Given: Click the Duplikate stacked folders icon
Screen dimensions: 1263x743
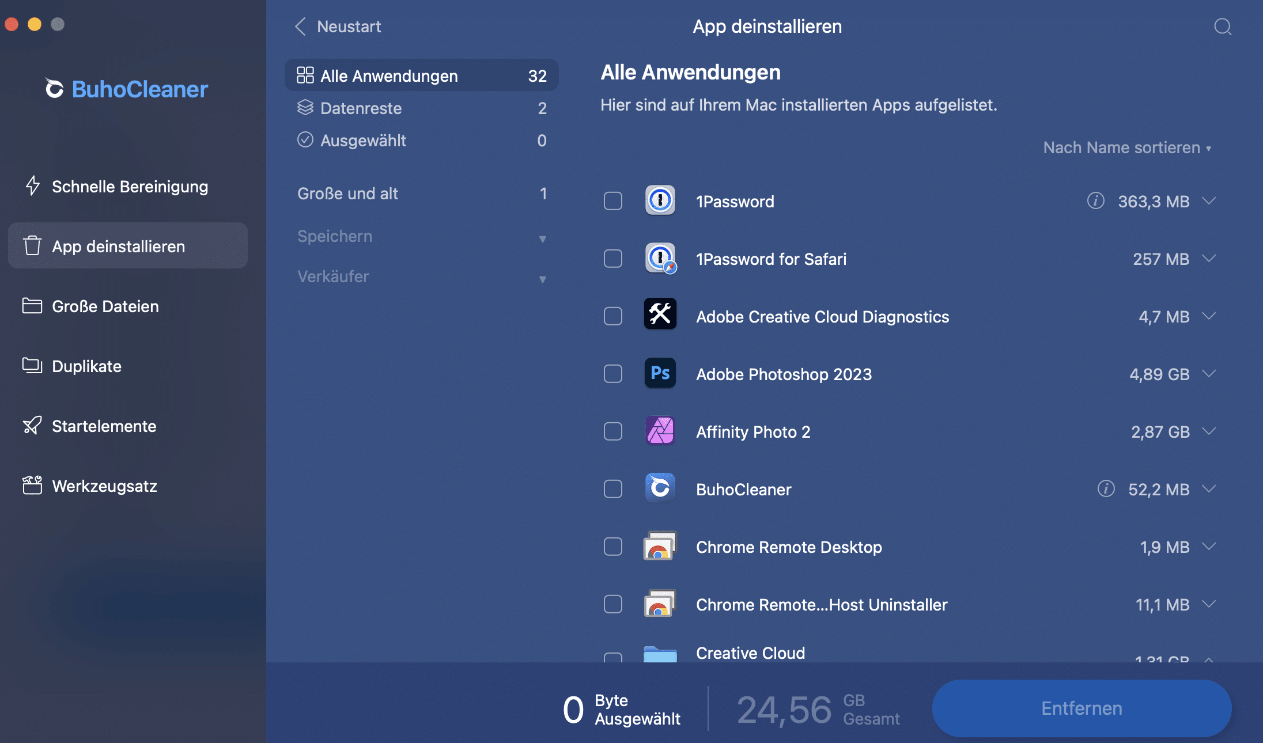Looking at the screenshot, I should point(32,366).
